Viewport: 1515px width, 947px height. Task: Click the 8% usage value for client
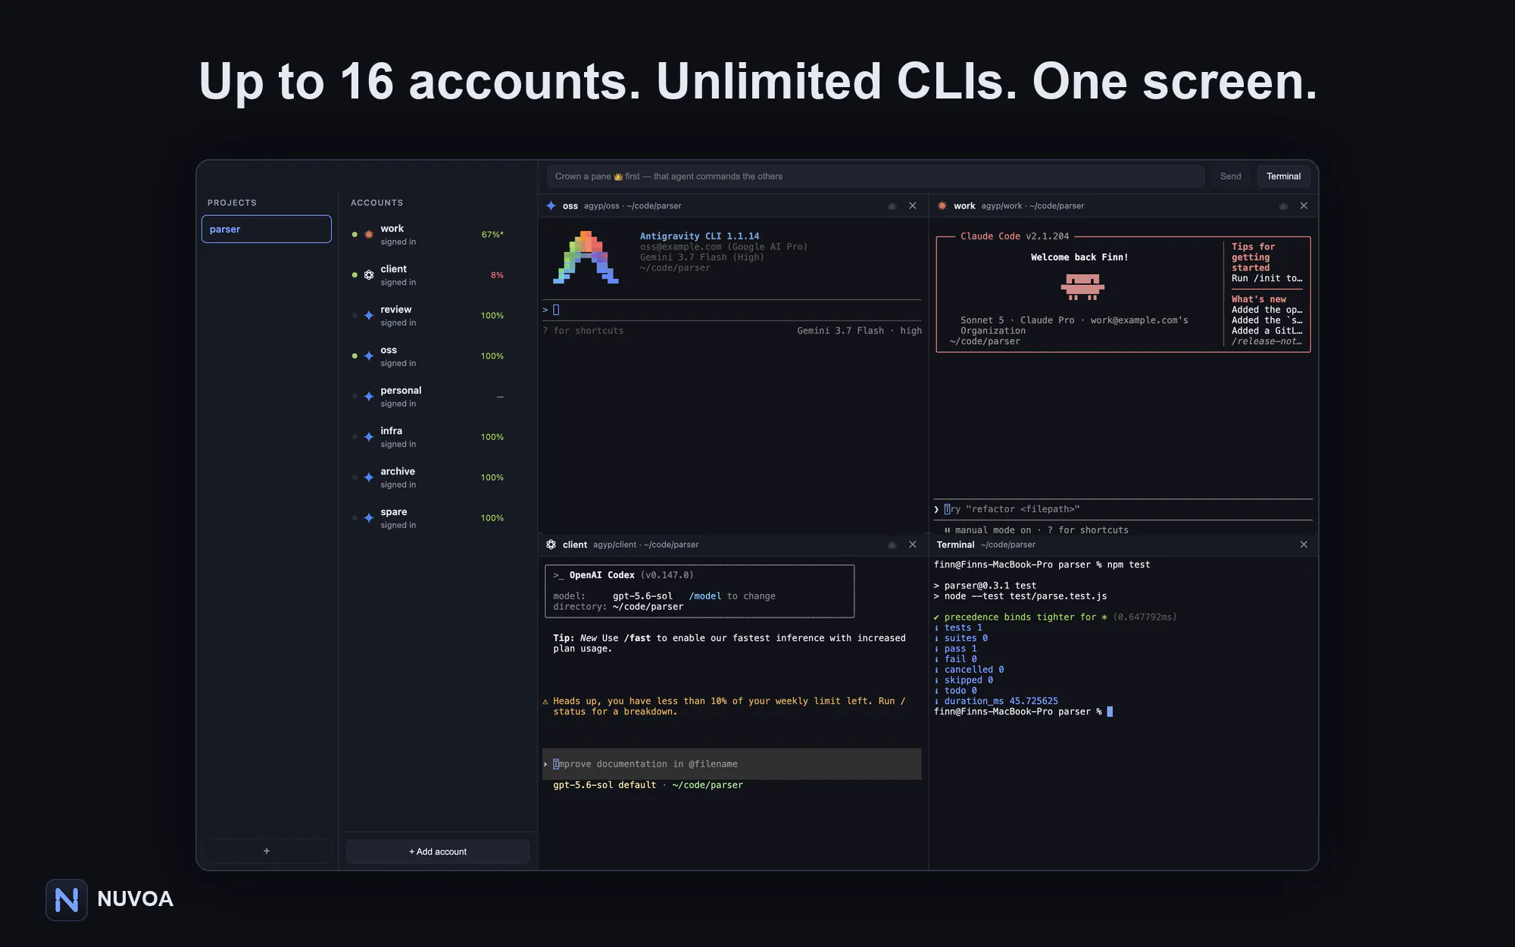point(497,275)
